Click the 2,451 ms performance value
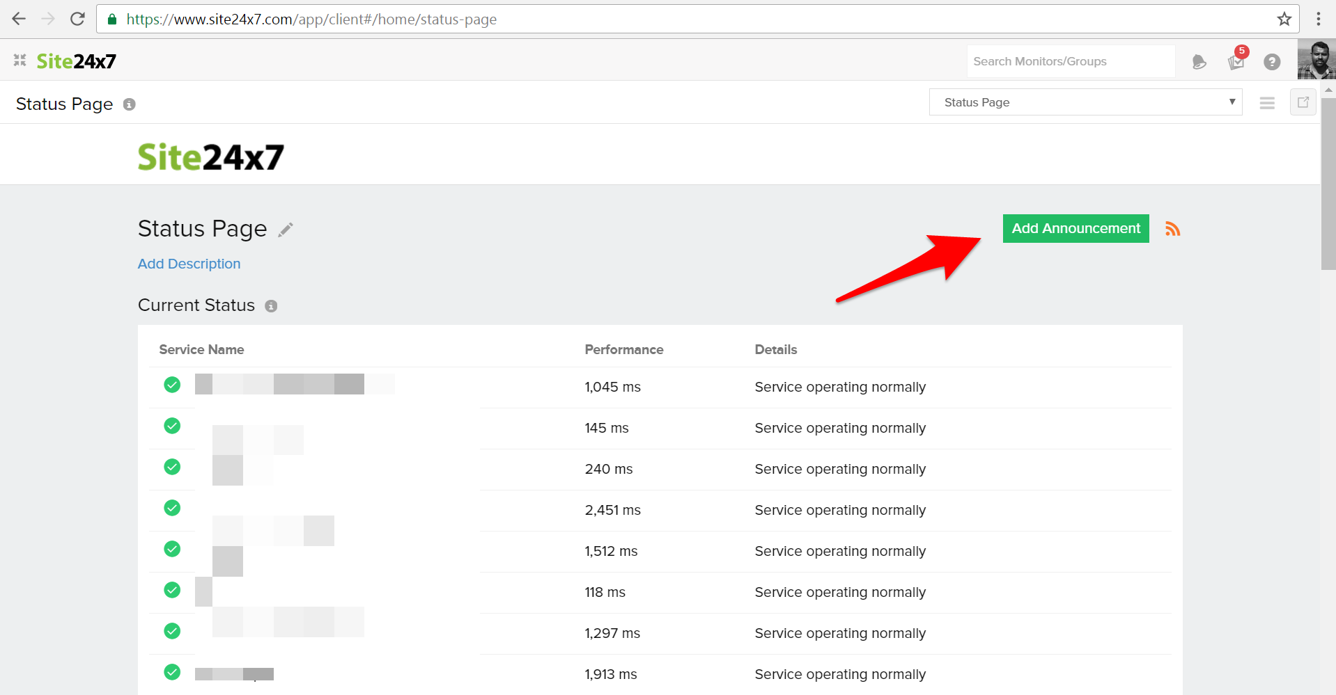 (x=612, y=510)
